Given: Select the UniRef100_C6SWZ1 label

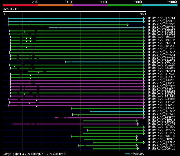Looking at the screenshot, I should tap(161, 68).
